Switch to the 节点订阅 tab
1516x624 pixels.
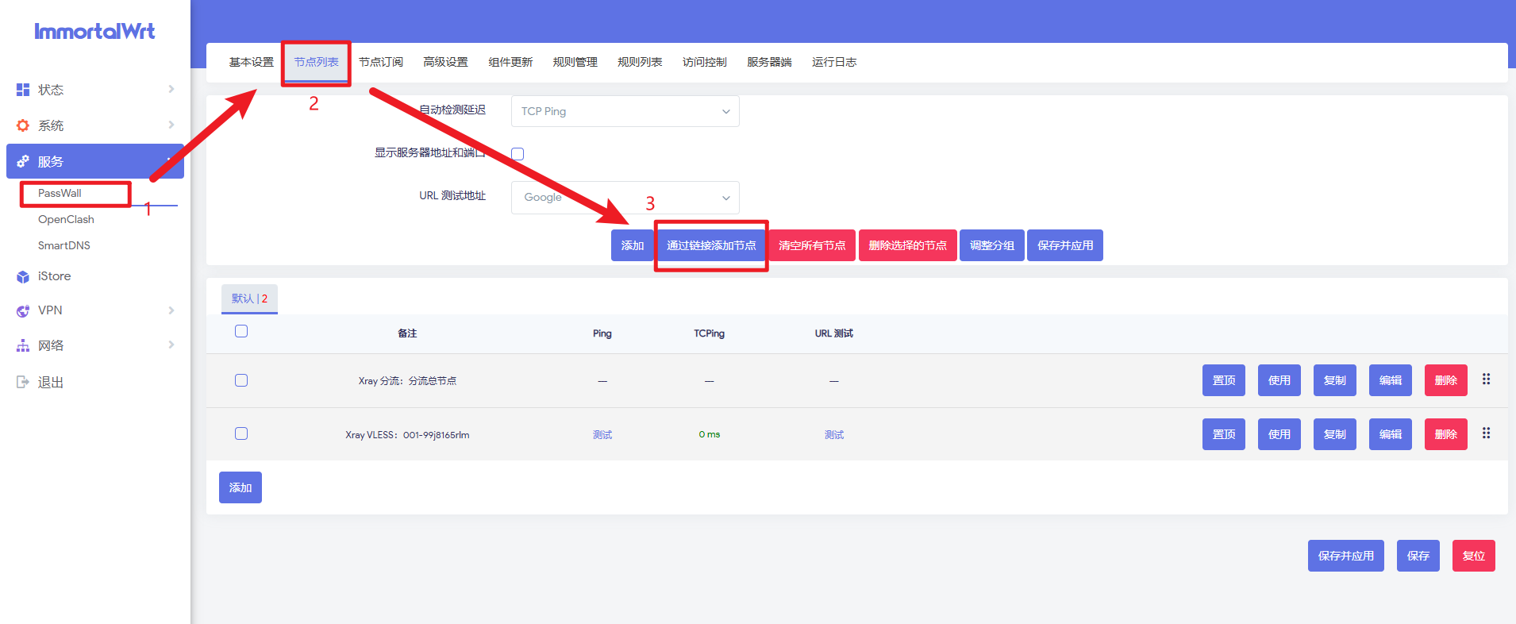[381, 62]
